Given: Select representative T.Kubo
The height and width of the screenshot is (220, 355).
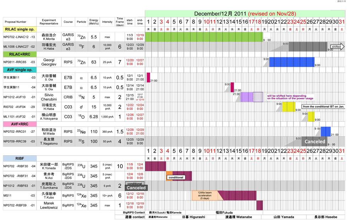Looking at the screenshot, I should [x=49, y=198].
